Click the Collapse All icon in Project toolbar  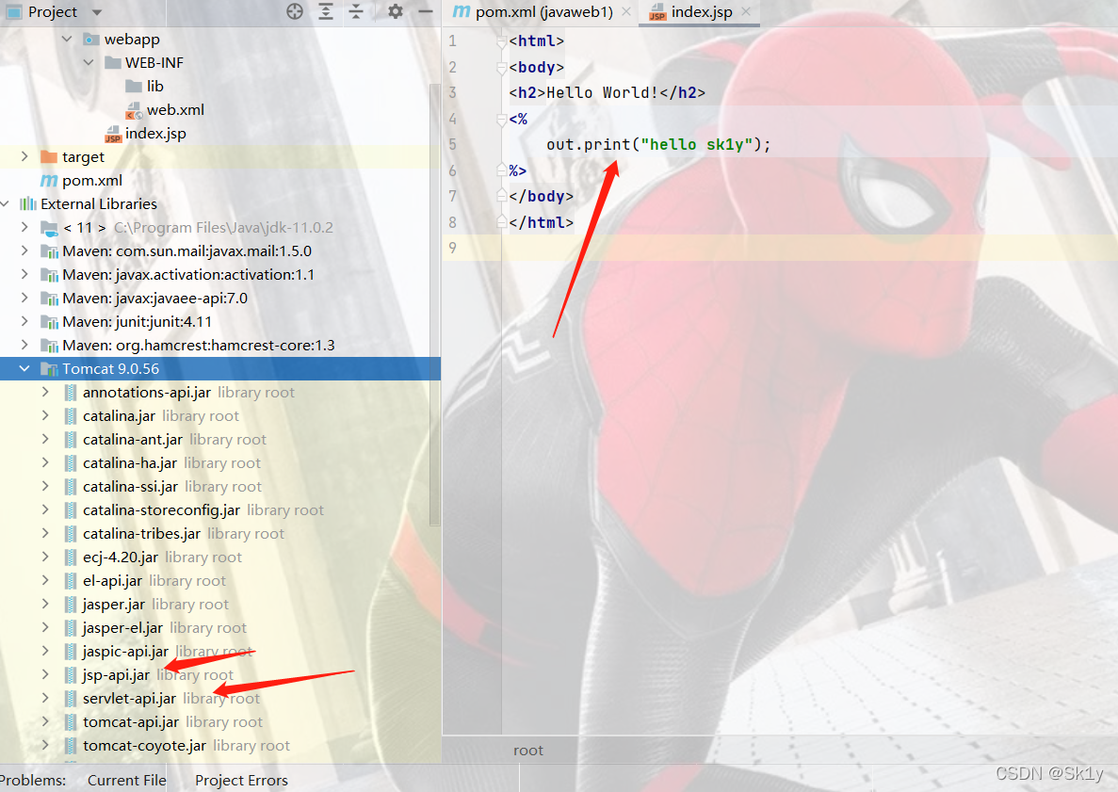356,11
